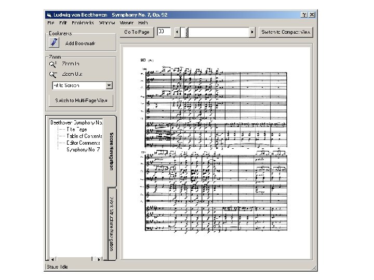Click the Go To Page button

tap(137, 32)
